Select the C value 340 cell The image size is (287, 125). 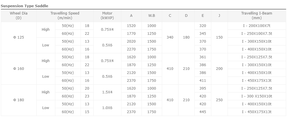pos(170,38)
